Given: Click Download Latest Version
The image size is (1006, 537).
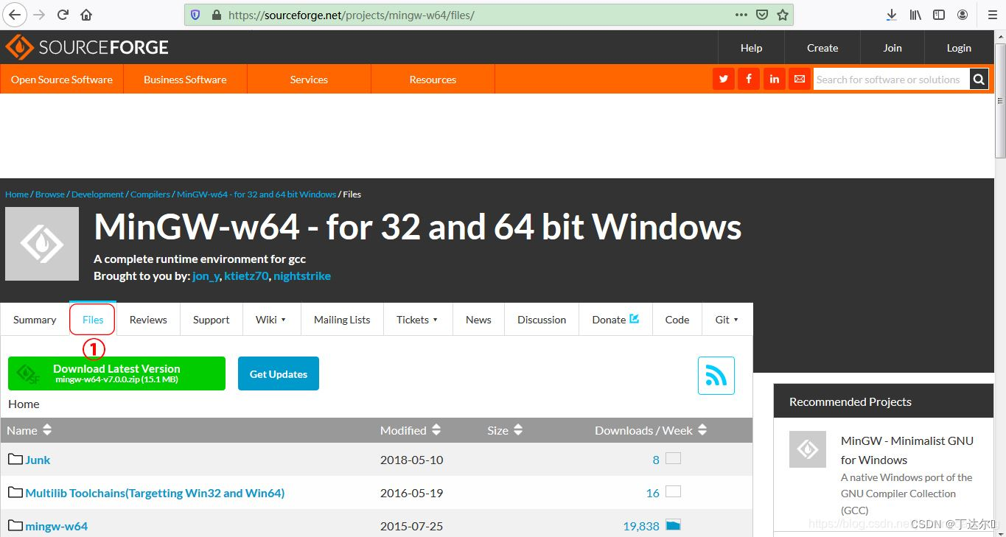Looking at the screenshot, I should pos(116,373).
